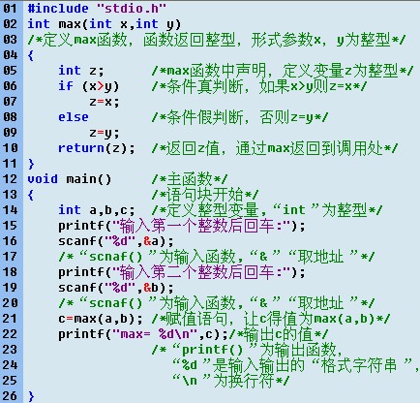
Task: Place cursor on #include keyword
Action: pyautogui.click(x=58, y=9)
